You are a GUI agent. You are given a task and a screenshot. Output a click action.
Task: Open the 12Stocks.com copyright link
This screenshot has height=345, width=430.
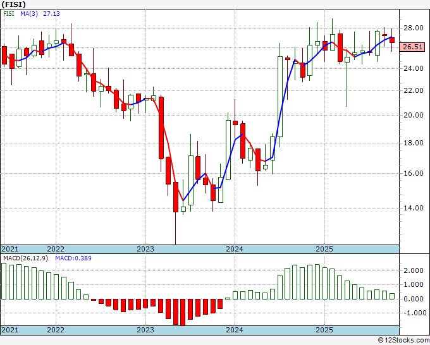pos(403,341)
